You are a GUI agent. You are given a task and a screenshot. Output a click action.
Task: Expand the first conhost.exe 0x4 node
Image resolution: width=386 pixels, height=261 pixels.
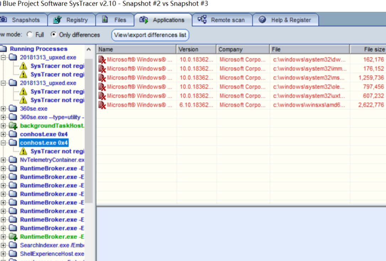coord(3,134)
